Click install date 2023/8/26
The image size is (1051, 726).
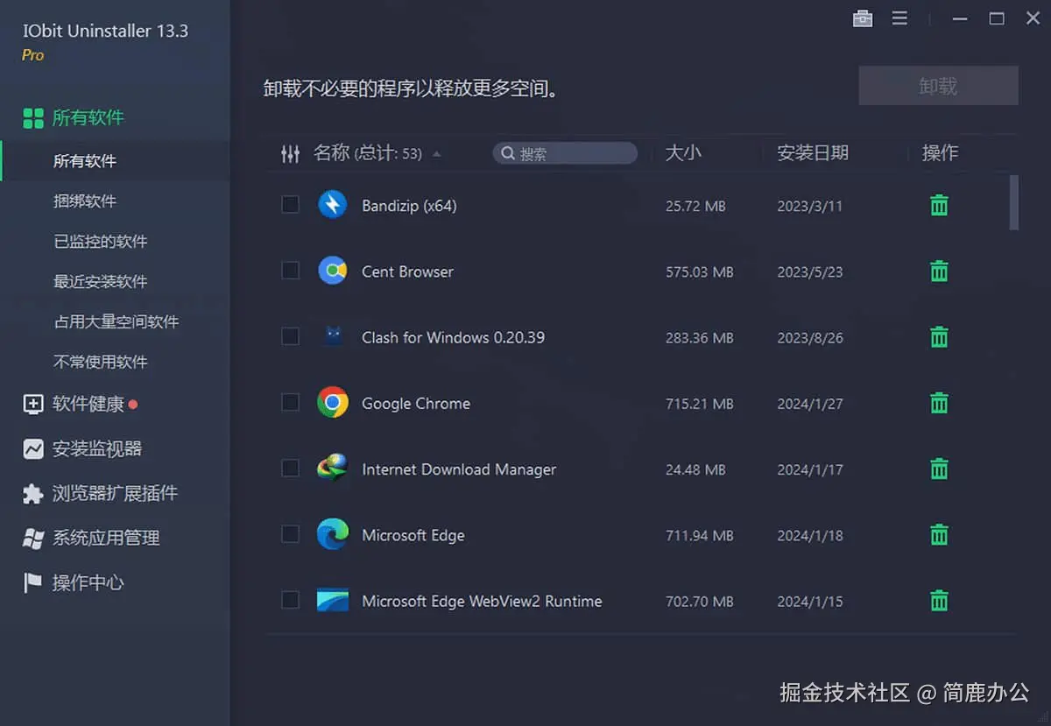pos(809,338)
